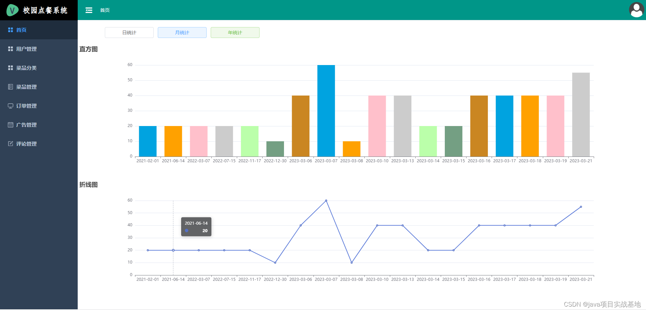Click line chart point at 2023-03-06

pyautogui.click(x=301, y=225)
